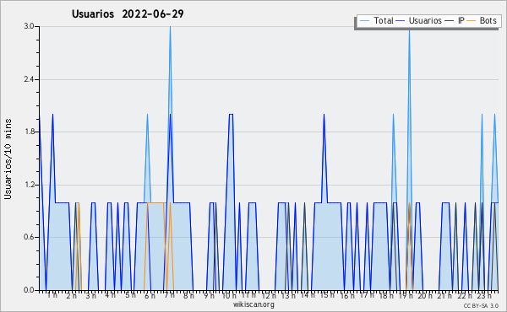The image size is (507, 312).
Task: Click the '3 h' x-axis label
Action: (x=91, y=295)
